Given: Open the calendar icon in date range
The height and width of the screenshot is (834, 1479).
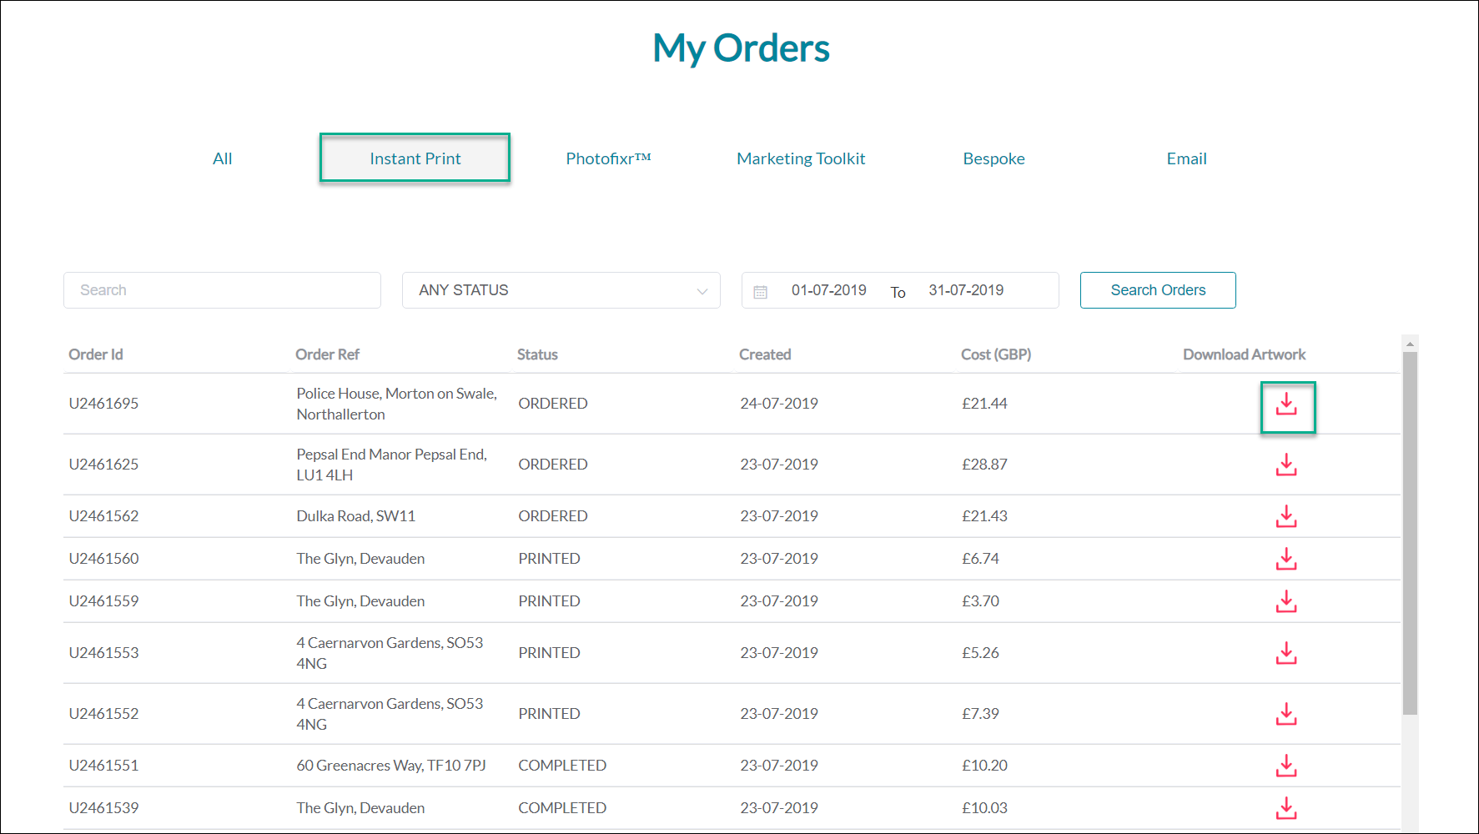Looking at the screenshot, I should click(x=760, y=292).
